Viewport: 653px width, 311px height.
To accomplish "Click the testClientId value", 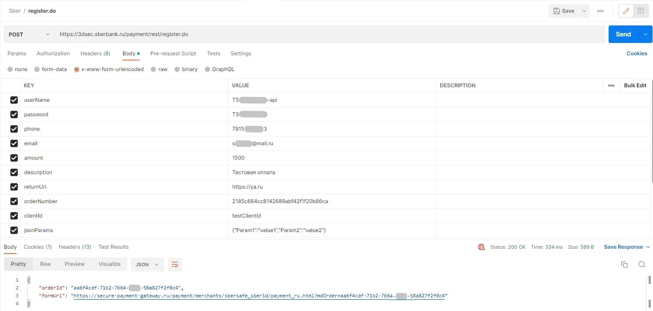I will point(247,216).
